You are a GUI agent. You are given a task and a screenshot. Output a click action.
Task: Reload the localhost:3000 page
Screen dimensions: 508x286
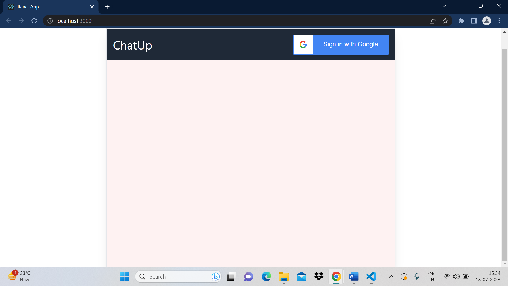click(x=34, y=21)
